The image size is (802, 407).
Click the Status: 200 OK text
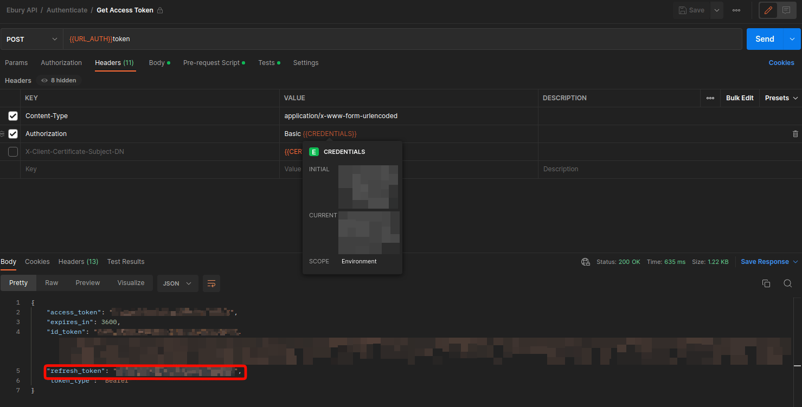(618, 262)
